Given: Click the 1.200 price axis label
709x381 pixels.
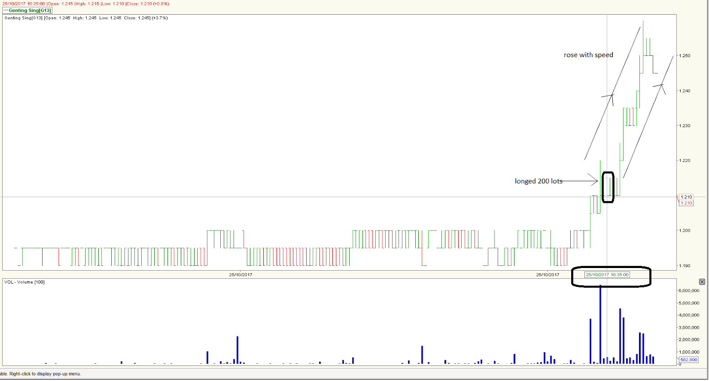Looking at the screenshot, I should tap(685, 231).
